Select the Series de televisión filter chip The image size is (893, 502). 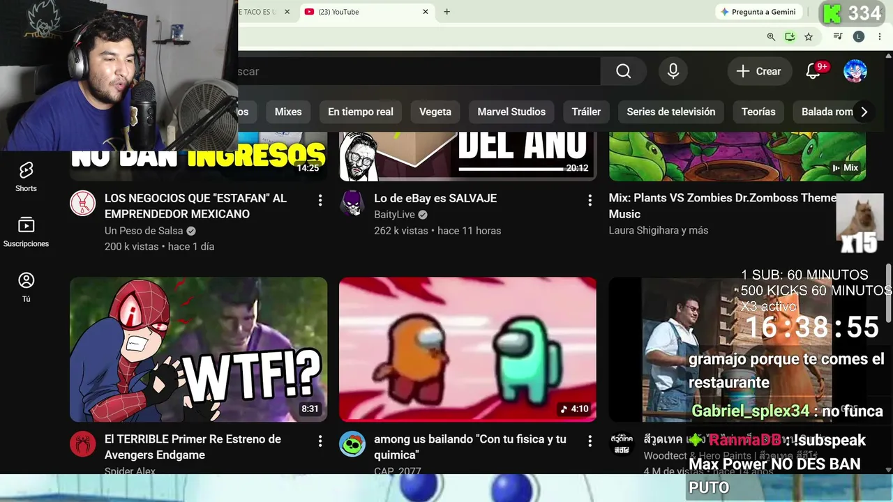point(671,112)
